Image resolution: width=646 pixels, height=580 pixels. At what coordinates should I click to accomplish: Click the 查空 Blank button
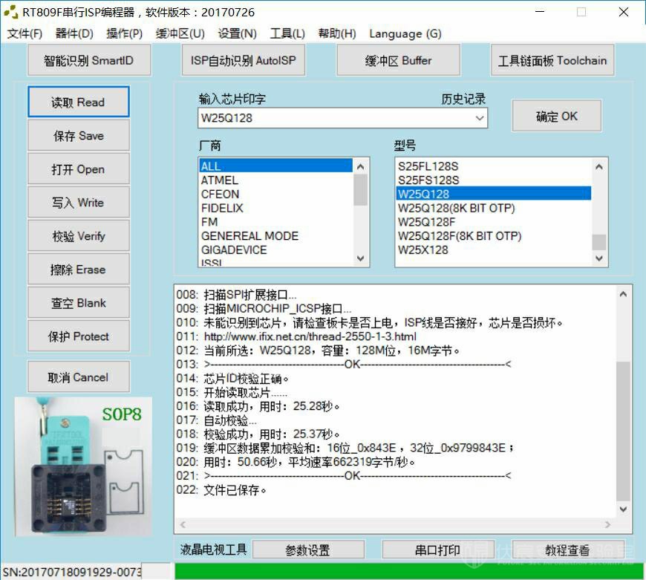click(x=78, y=303)
